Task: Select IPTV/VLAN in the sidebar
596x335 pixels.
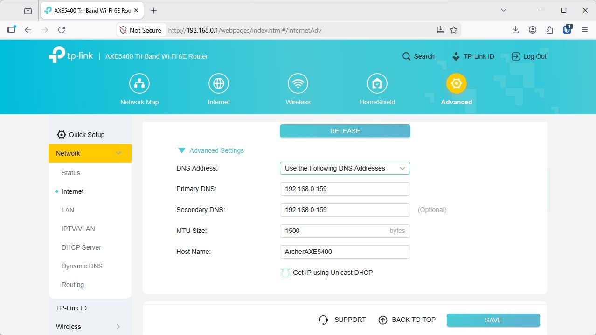Action: [x=78, y=229]
